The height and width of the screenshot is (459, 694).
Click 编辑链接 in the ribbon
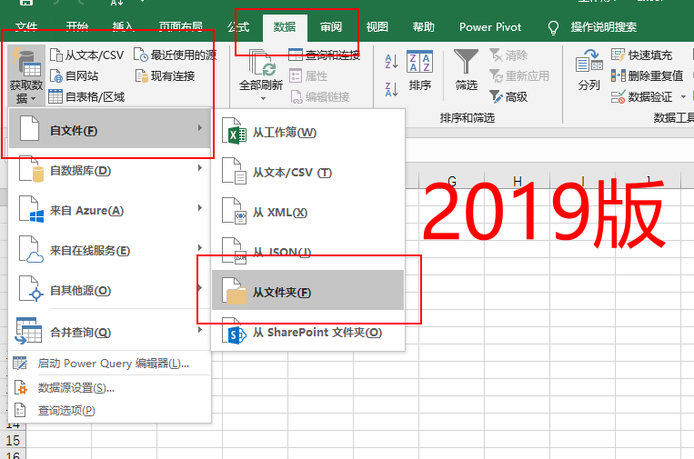[320, 97]
